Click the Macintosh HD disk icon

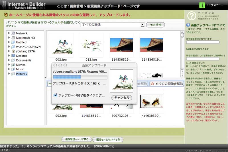[x=13, y=38]
